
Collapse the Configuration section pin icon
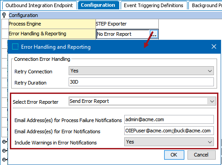(4, 15)
